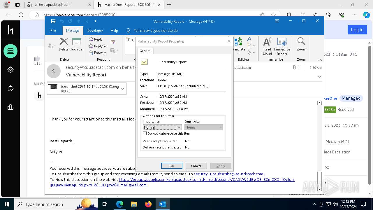Open HackerOne Hacktivity sidebar icon
The image size is (373, 210).
10,51
